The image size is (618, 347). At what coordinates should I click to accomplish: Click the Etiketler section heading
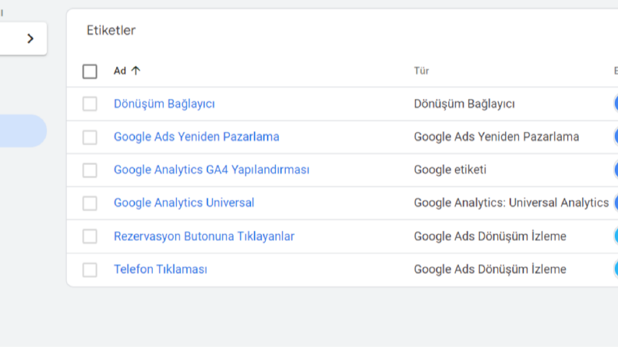tap(111, 30)
